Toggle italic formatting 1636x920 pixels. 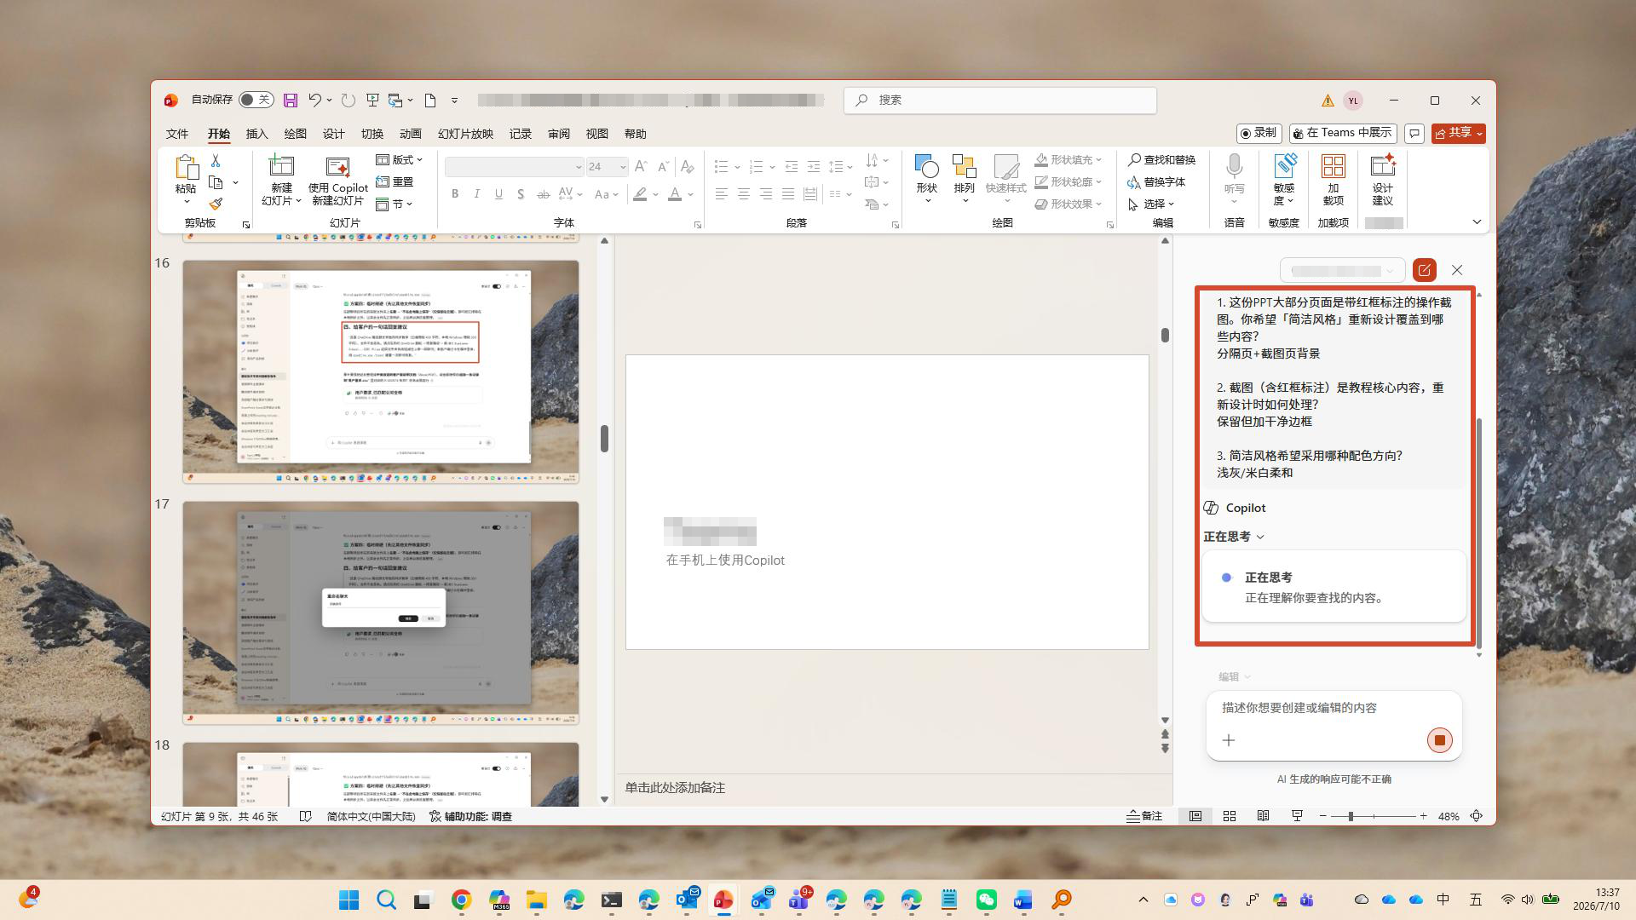477,194
